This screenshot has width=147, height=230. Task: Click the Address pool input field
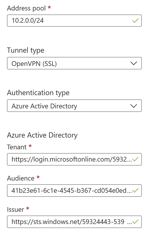pos(74,20)
